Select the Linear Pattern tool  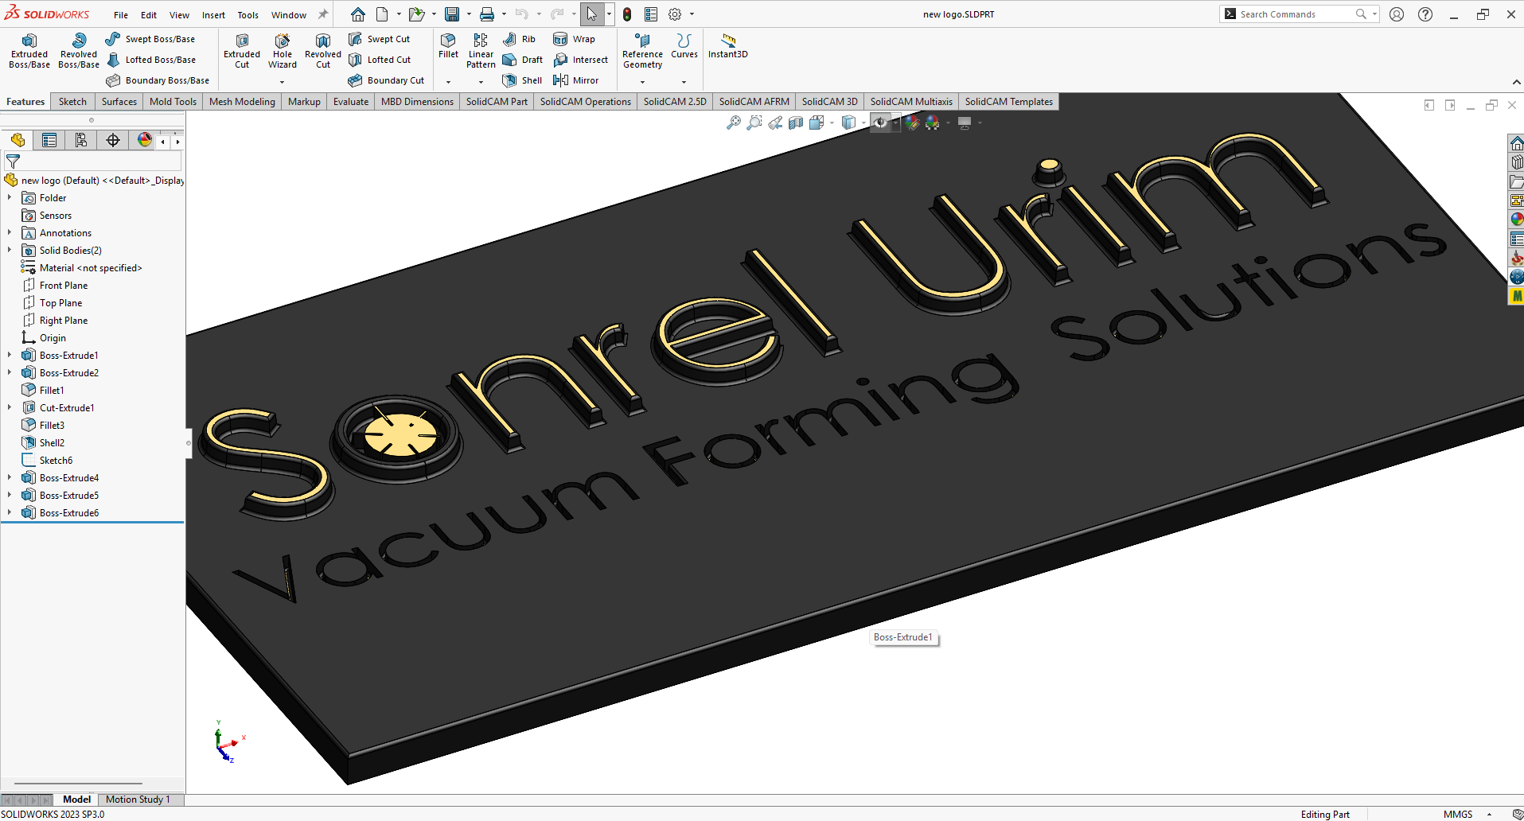481,51
